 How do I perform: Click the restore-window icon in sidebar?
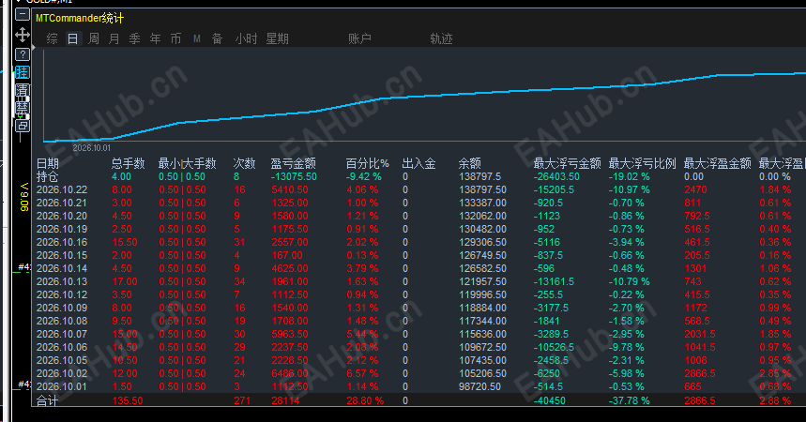23,126
